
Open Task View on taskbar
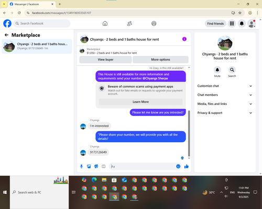pyautogui.click(x=74, y=192)
